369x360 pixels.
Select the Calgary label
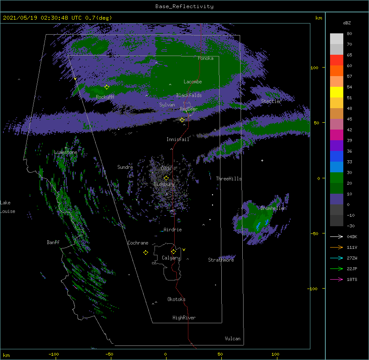(171, 258)
